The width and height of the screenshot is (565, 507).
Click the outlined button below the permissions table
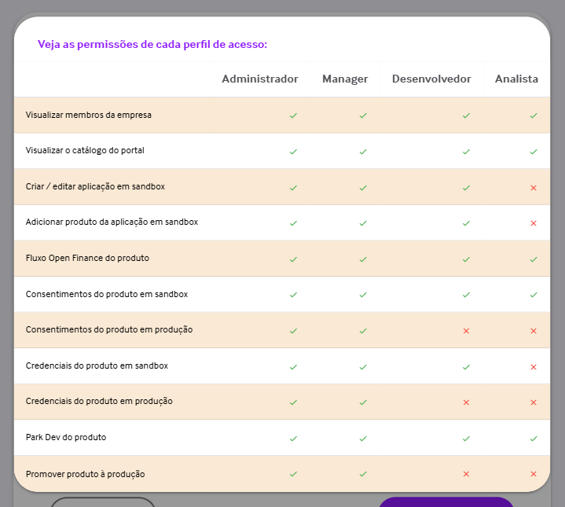coord(103,502)
